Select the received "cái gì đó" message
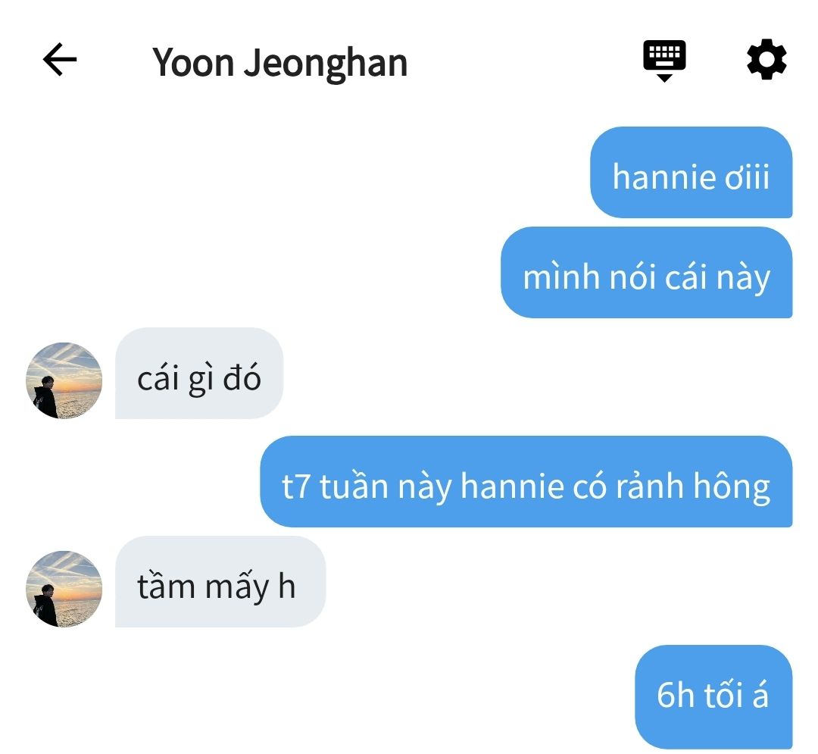This screenshot has width=818, height=754. coord(199,373)
